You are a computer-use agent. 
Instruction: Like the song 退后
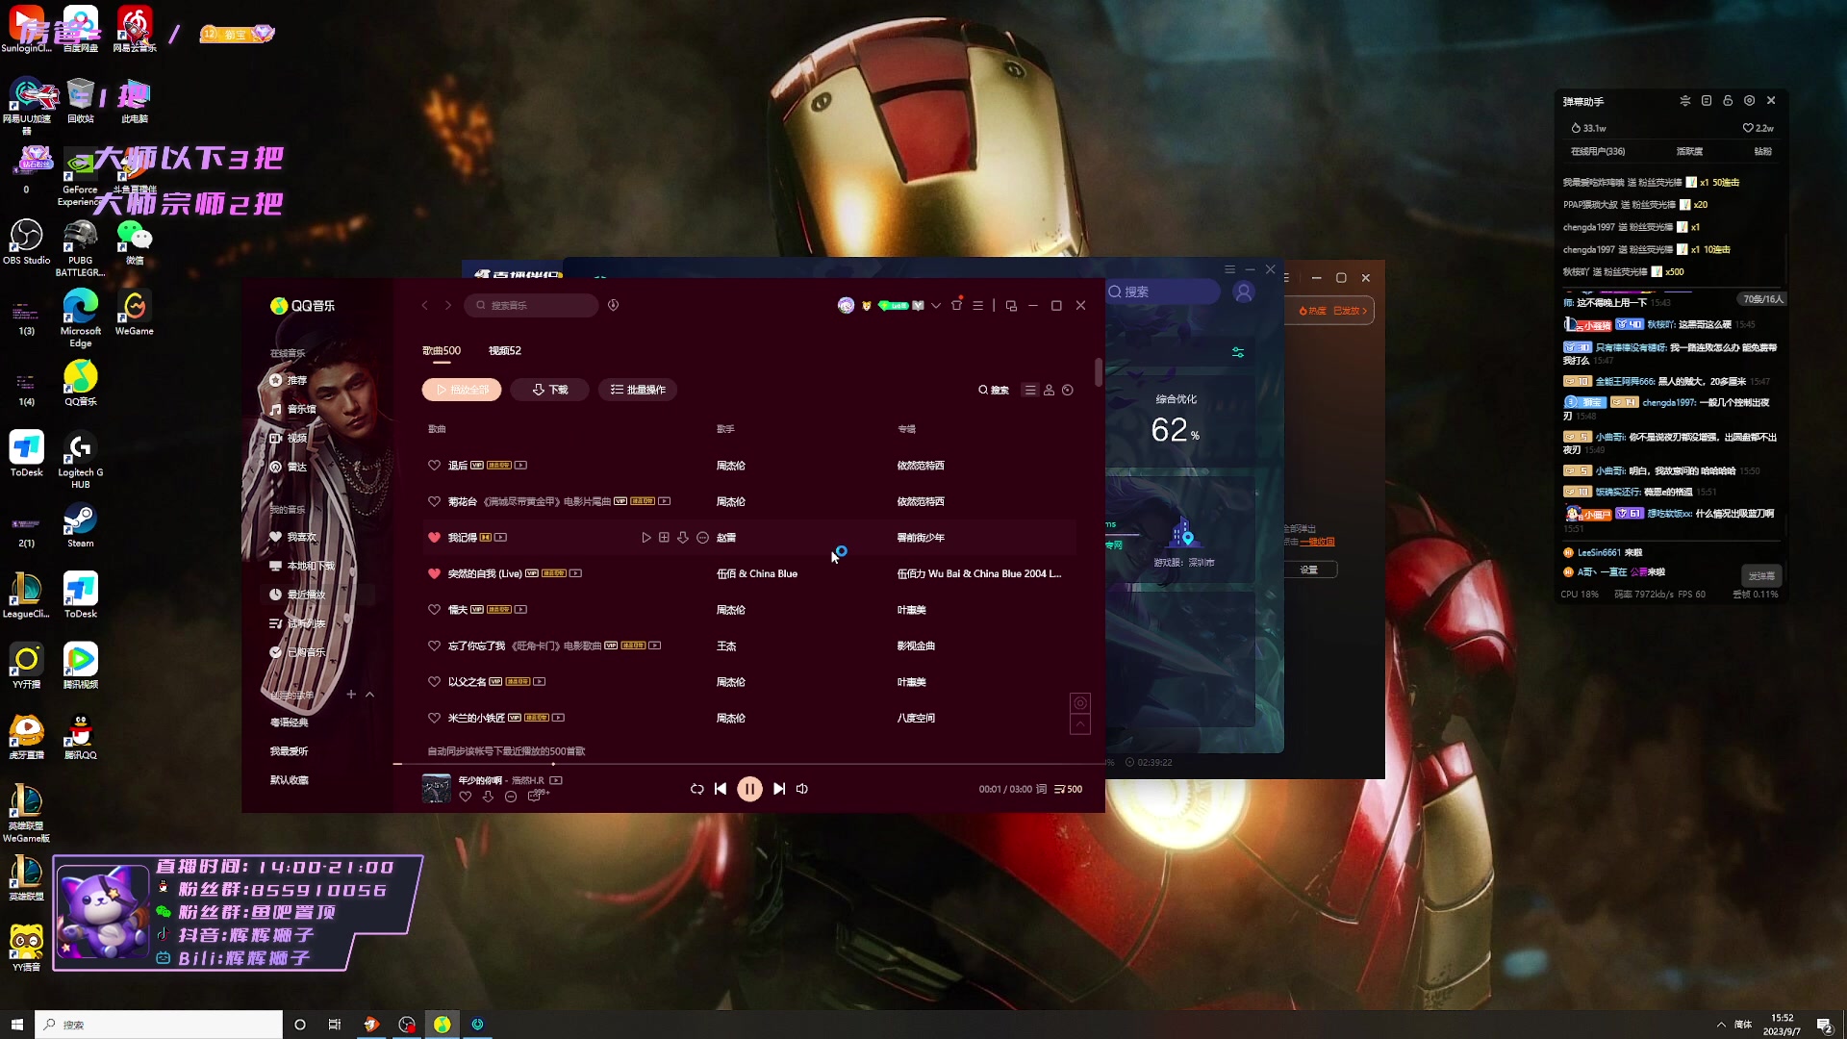tap(434, 466)
